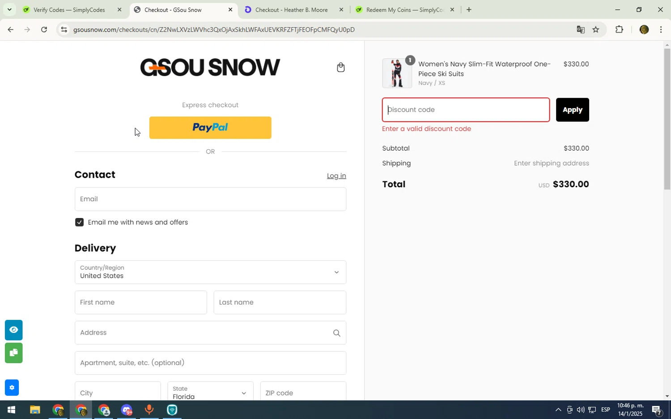Click the browser back arrow

click(10, 29)
